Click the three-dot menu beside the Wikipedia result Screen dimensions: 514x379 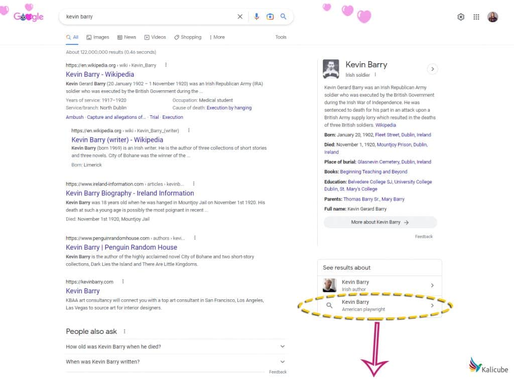click(166, 65)
